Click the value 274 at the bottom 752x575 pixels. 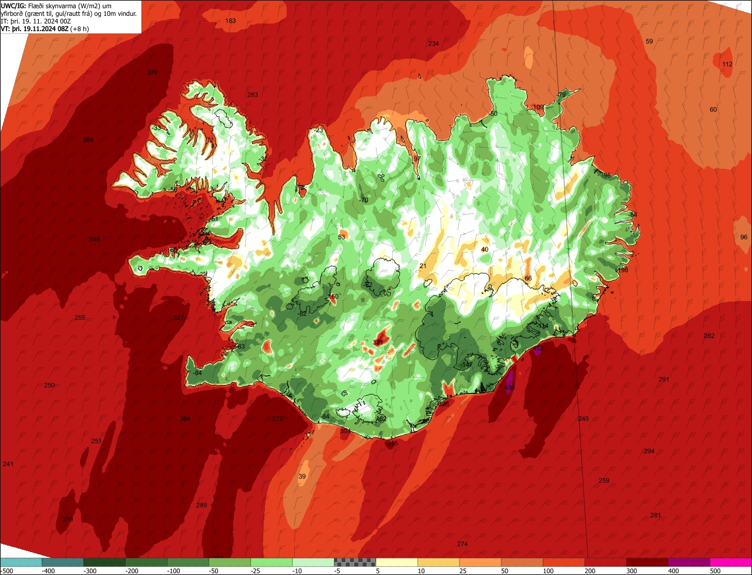(462, 544)
